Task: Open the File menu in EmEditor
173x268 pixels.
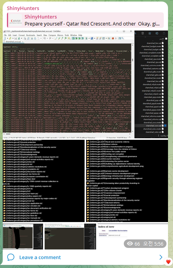Action: [5, 35]
